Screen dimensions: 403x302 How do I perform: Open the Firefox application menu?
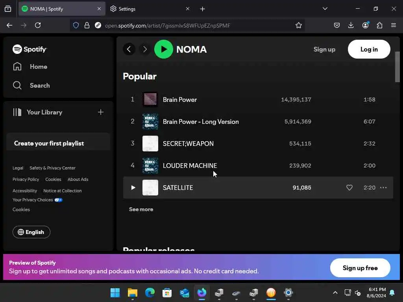[394, 25]
